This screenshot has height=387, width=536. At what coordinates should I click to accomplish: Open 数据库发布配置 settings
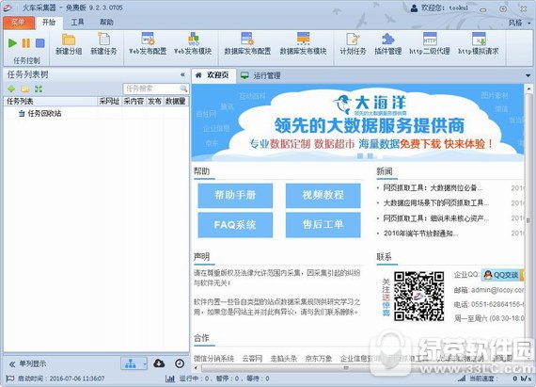(x=247, y=44)
